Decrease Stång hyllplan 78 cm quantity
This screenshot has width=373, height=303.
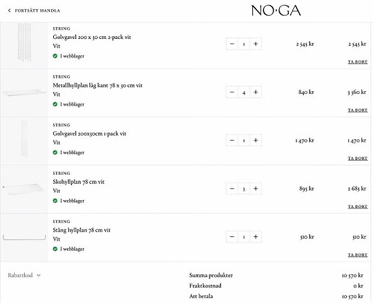pos(232,237)
